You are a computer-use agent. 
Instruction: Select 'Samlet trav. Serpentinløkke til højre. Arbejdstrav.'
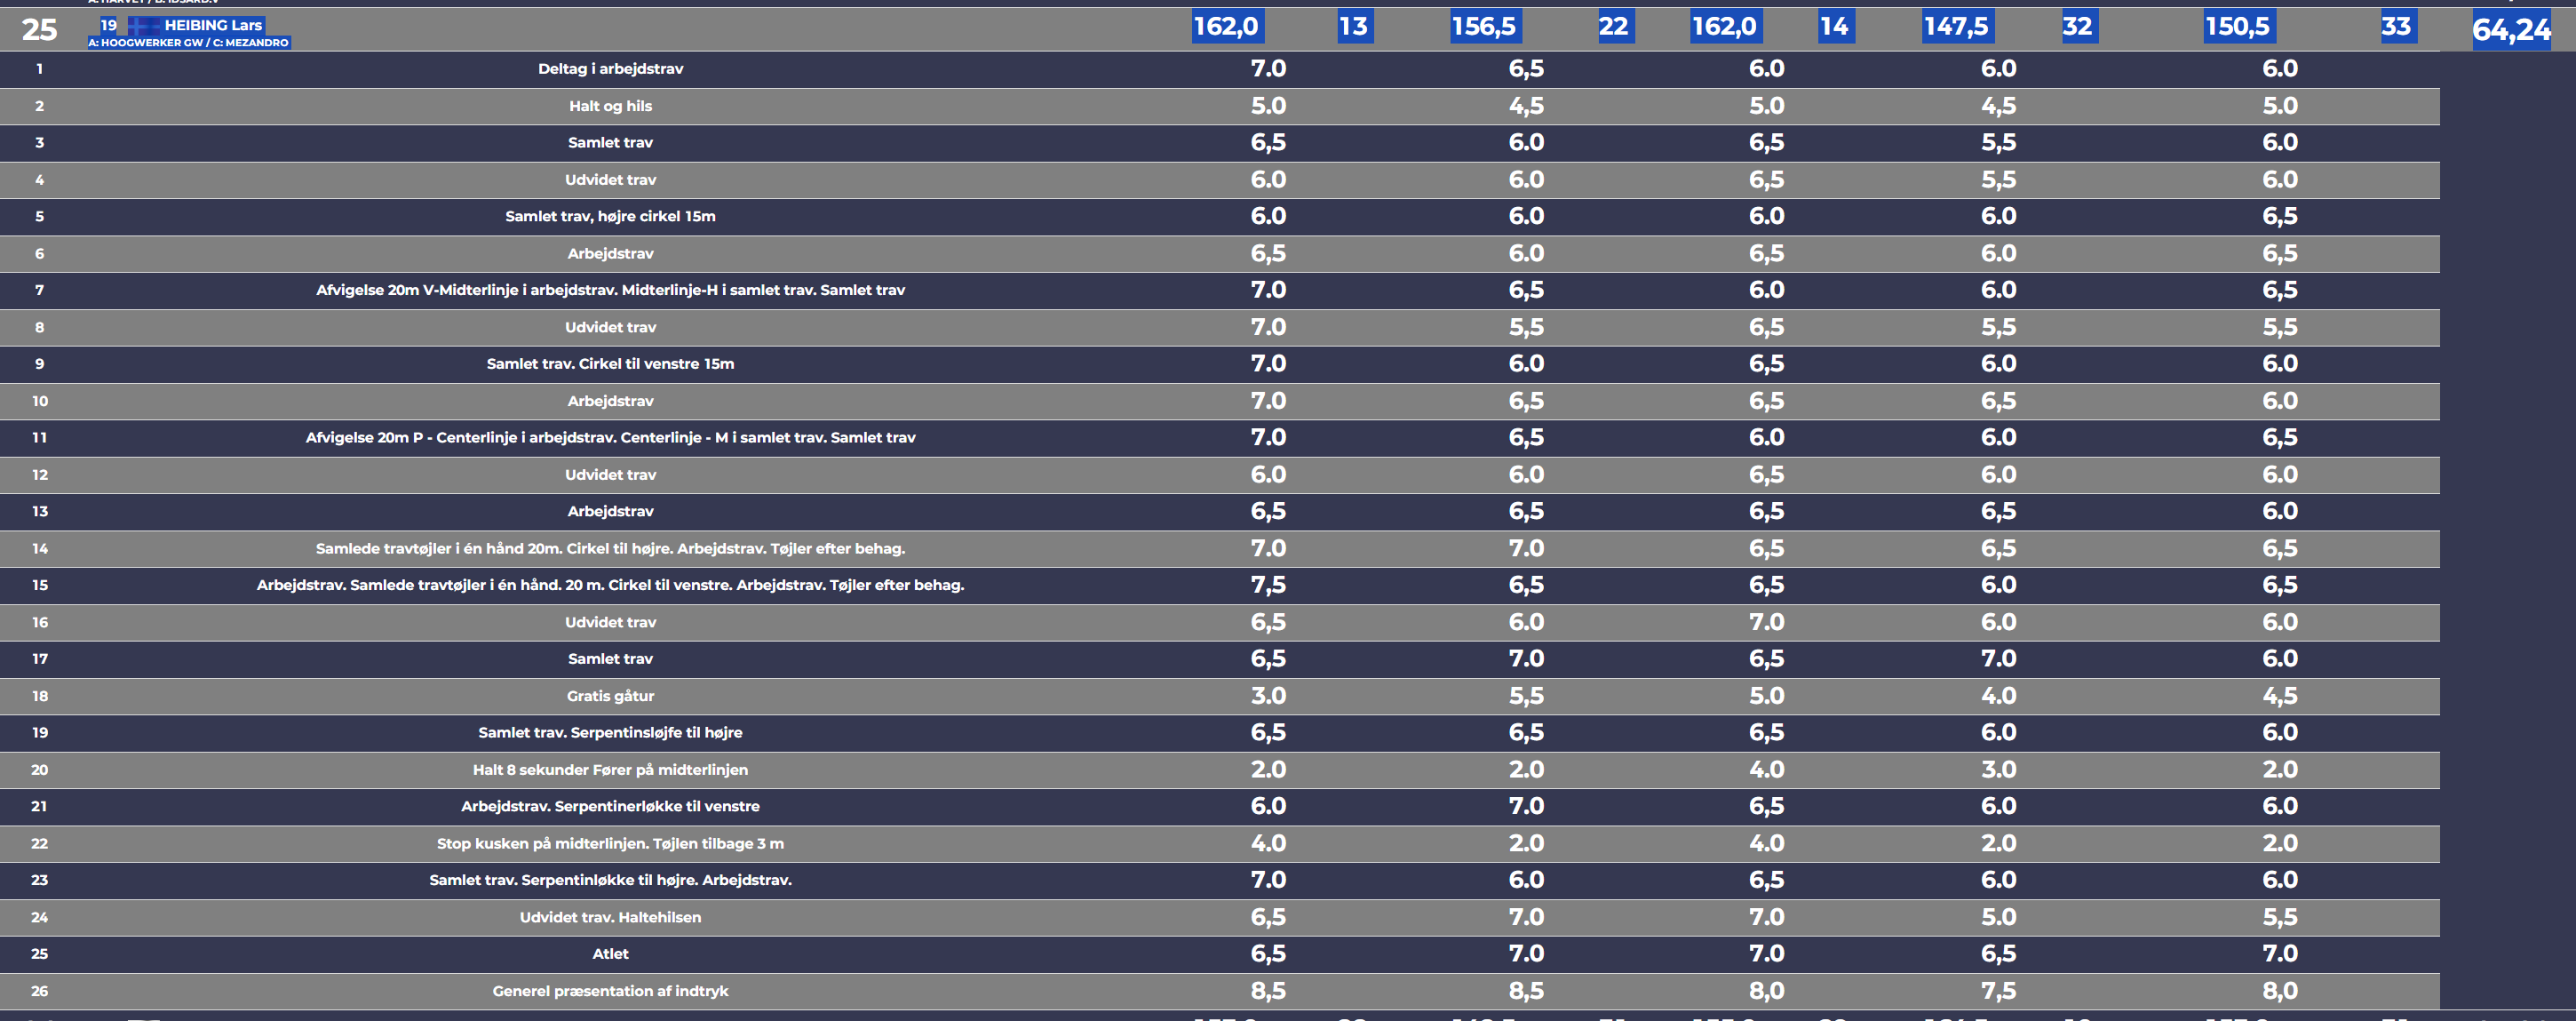[x=610, y=881]
